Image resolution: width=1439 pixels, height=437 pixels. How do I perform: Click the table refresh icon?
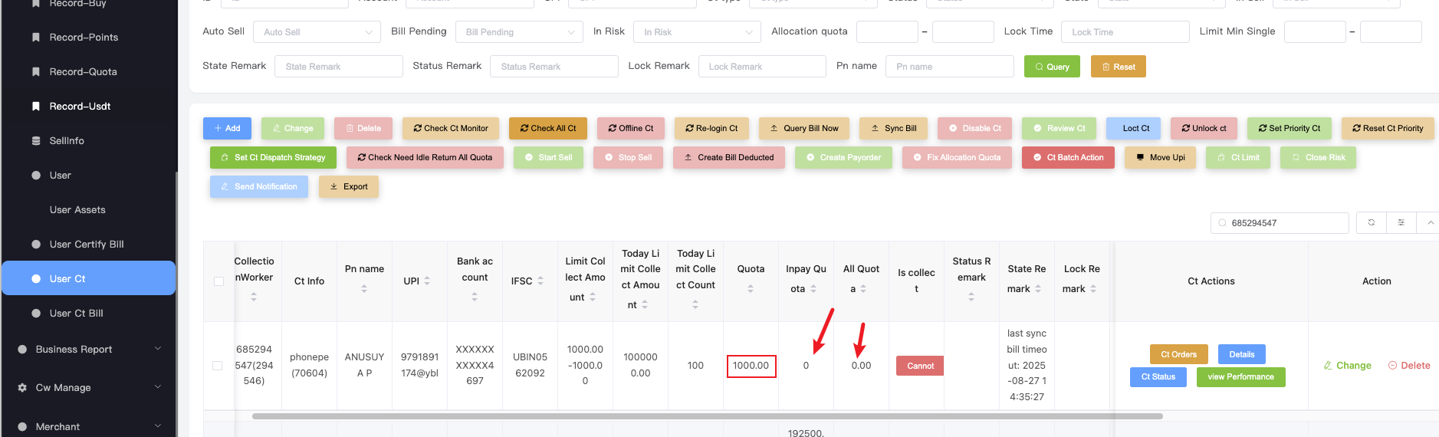pos(1372,222)
